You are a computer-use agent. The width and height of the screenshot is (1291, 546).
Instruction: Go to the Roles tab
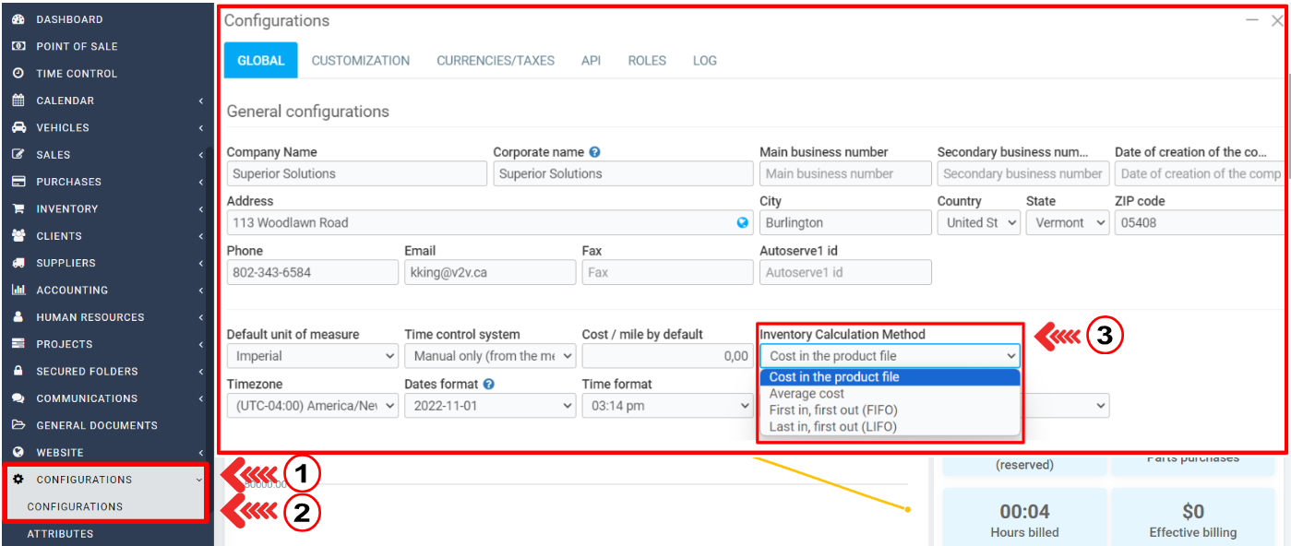(647, 61)
